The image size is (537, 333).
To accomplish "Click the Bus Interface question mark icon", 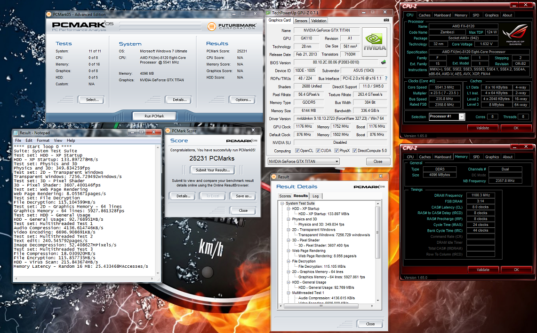I will (386, 78).
